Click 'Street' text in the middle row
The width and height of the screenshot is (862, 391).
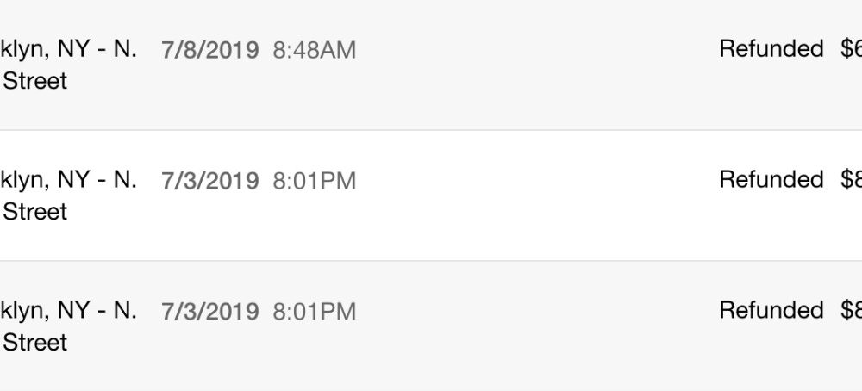[x=35, y=212]
